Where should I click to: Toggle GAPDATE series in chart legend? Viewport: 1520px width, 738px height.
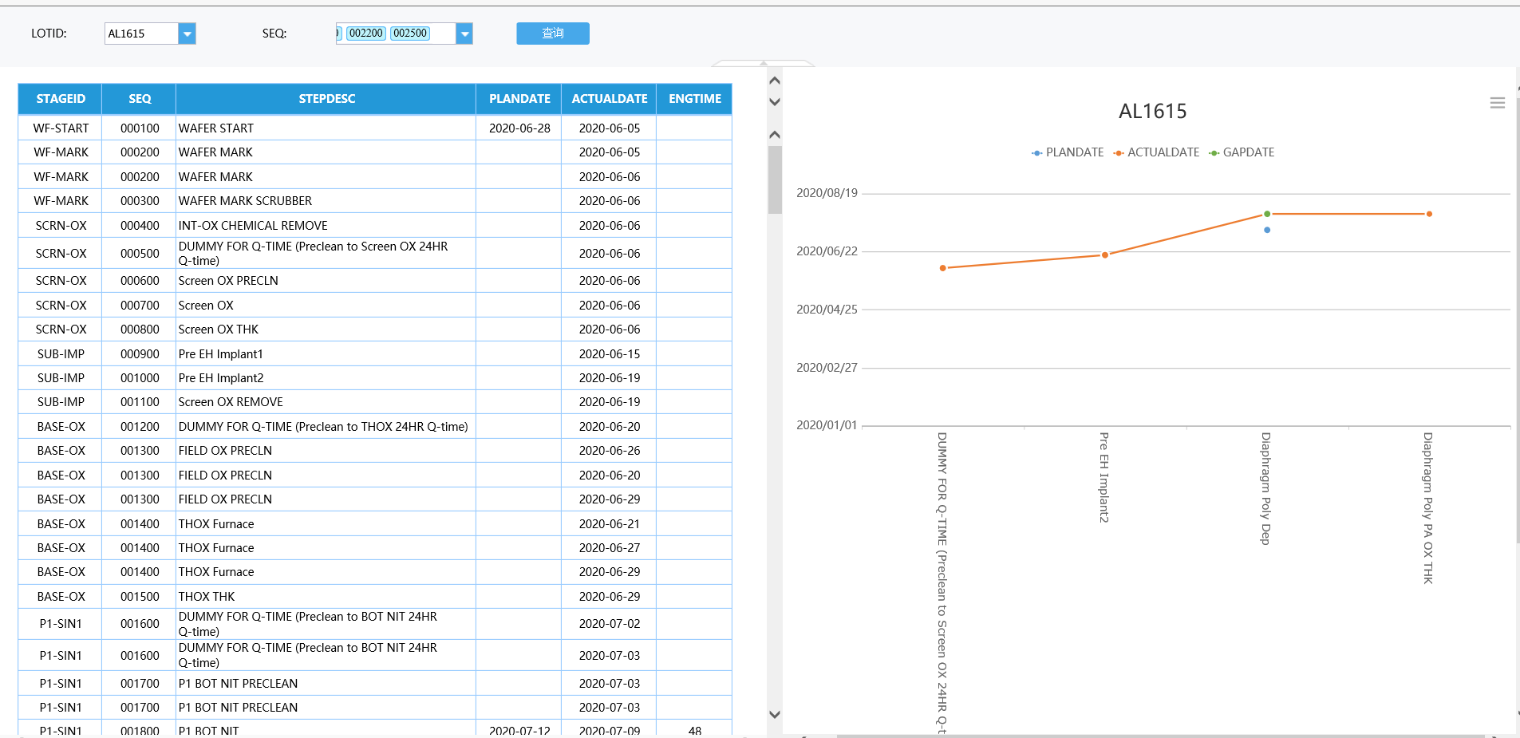[1242, 152]
